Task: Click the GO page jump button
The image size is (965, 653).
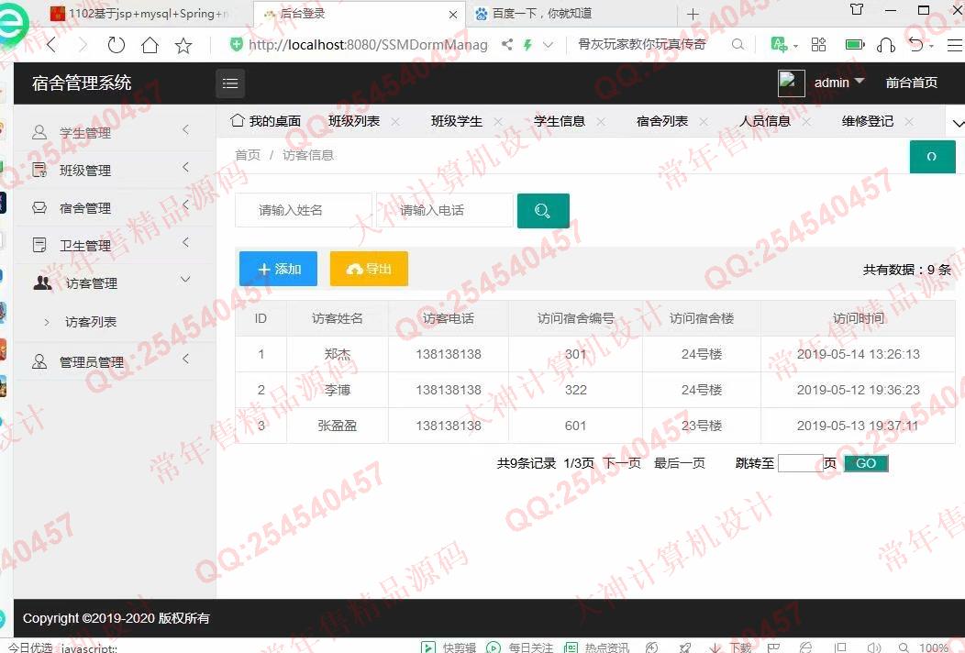Action: coord(866,463)
